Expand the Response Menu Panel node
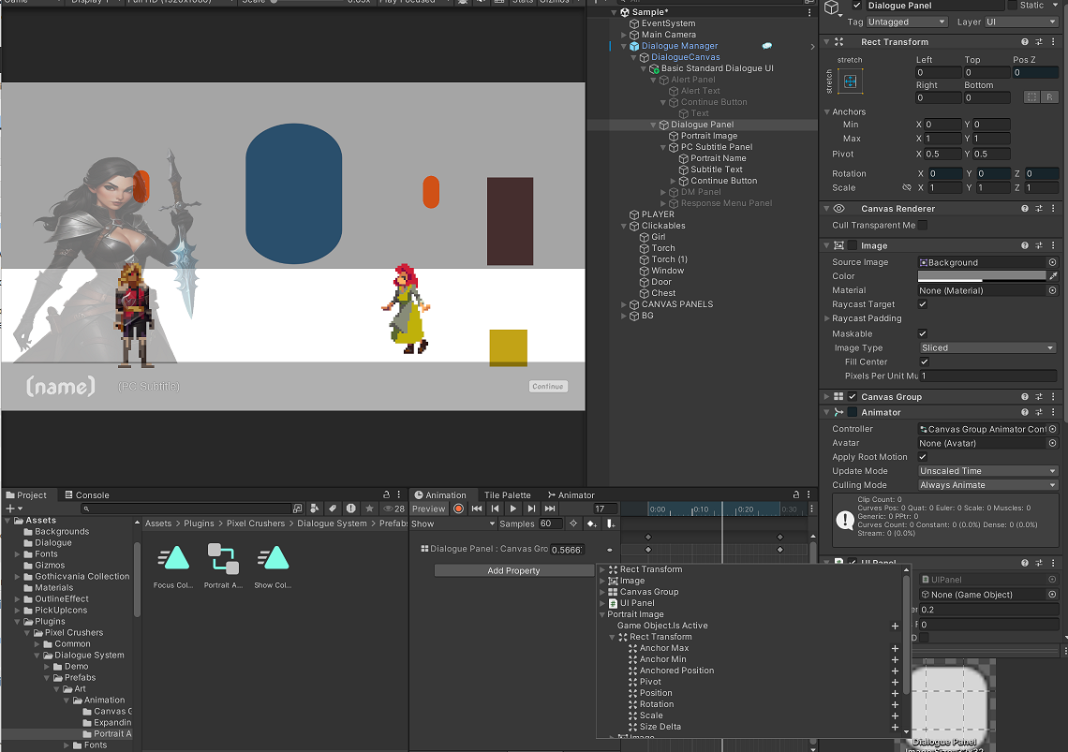 click(x=663, y=203)
